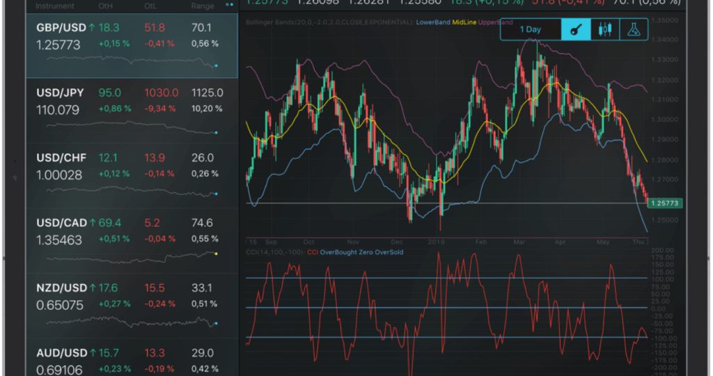Click the 2019 label on the time axis
713x376 pixels.
[436, 242]
